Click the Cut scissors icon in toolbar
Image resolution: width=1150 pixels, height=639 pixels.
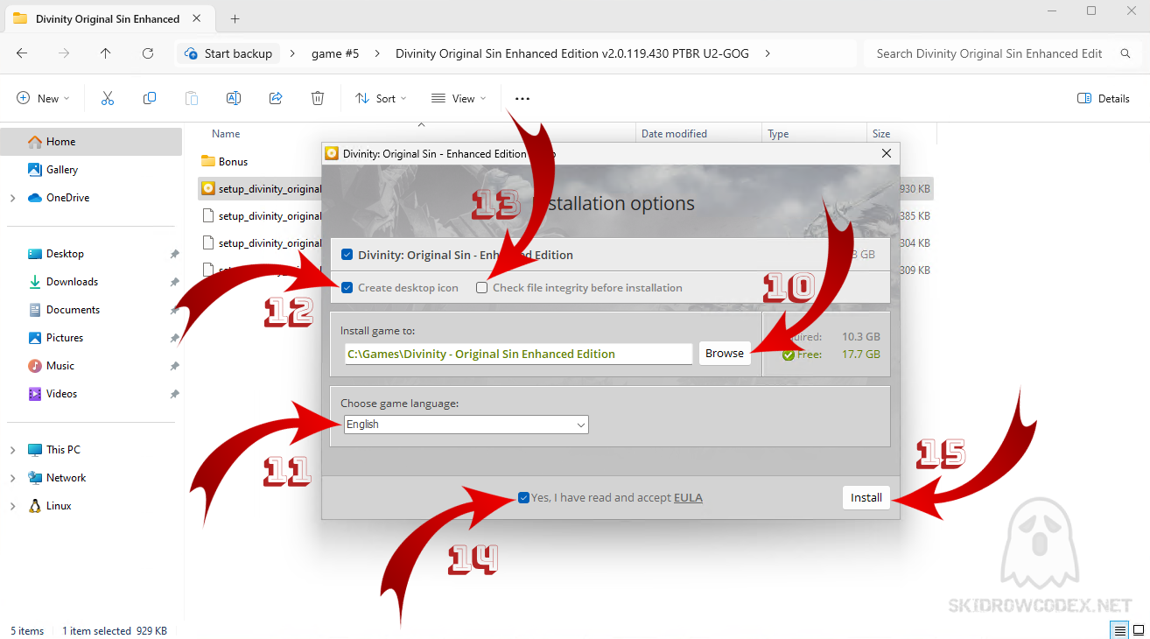[x=108, y=99]
